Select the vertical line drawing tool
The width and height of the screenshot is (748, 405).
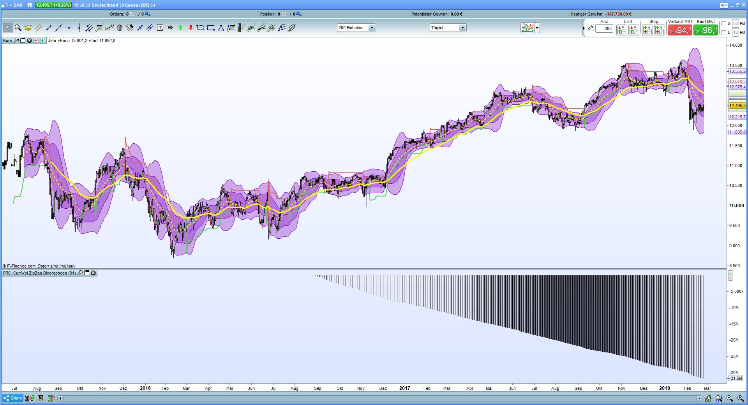79,28
